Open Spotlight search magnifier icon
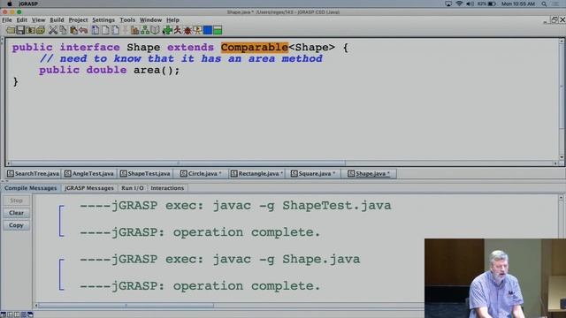566x318 pixels. [x=544, y=4]
